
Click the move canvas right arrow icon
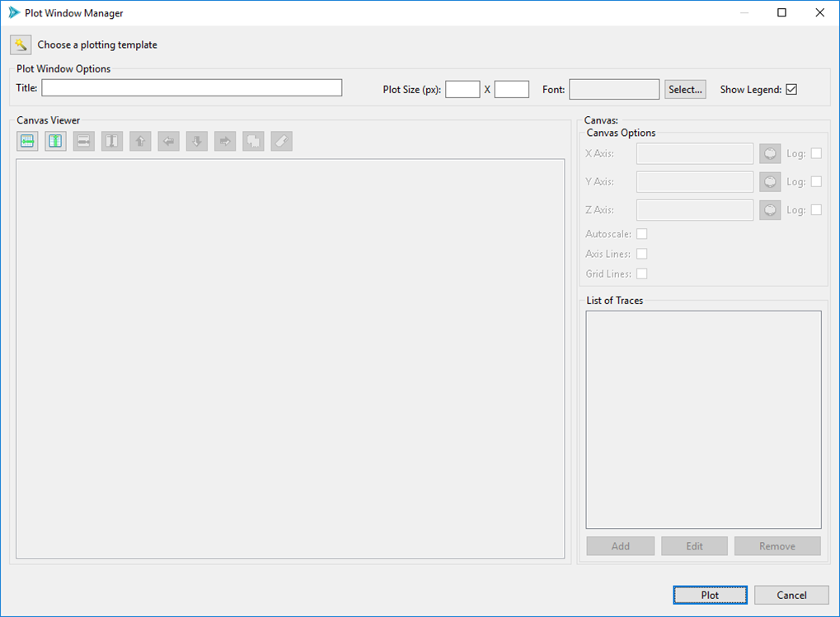click(x=223, y=141)
